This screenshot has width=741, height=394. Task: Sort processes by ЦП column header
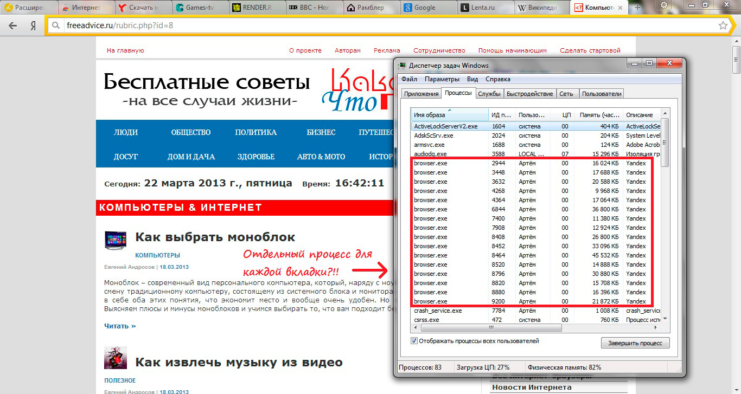click(x=563, y=115)
